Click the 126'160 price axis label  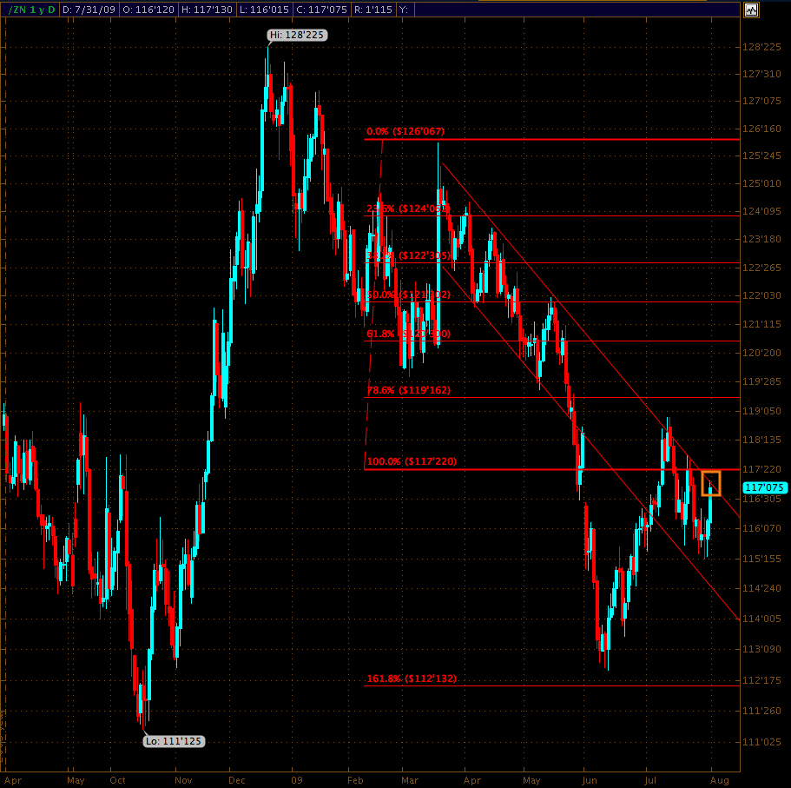click(761, 129)
